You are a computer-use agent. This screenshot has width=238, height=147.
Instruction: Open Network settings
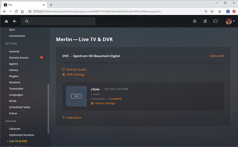pos(15,82)
